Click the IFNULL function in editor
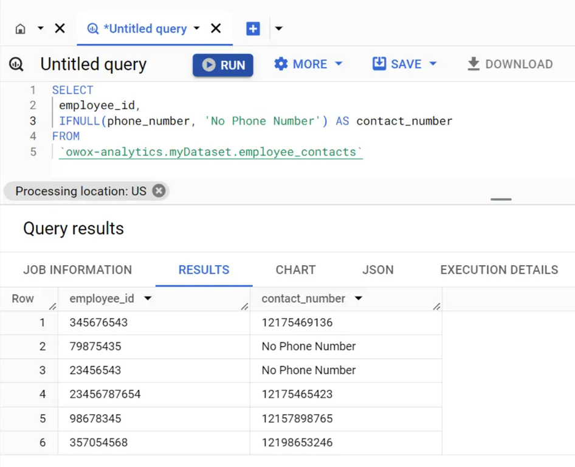Image resolution: width=575 pixels, height=467 pixels. pos(80,121)
